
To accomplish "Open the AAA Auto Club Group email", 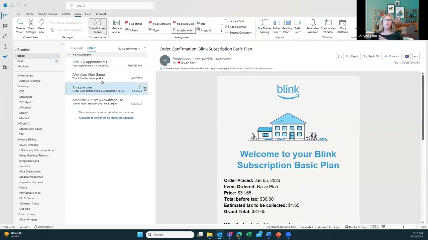I will point(106,76).
